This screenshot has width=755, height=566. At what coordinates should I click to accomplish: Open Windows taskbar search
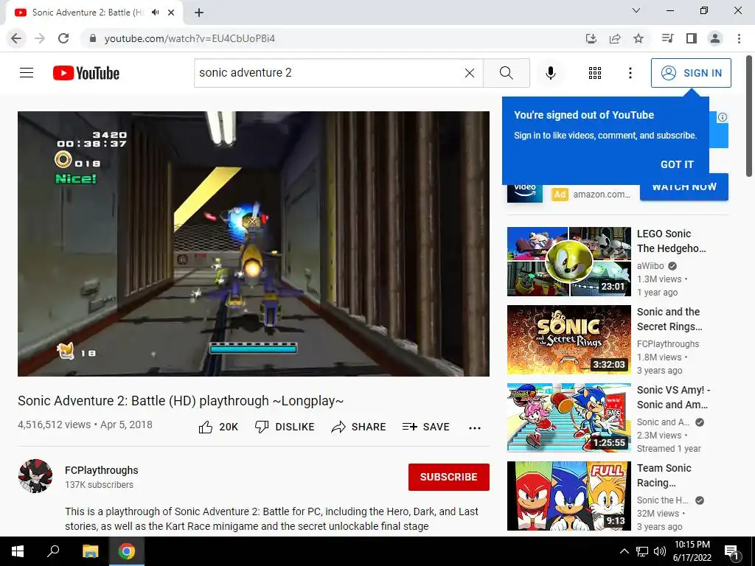coord(53,551)
